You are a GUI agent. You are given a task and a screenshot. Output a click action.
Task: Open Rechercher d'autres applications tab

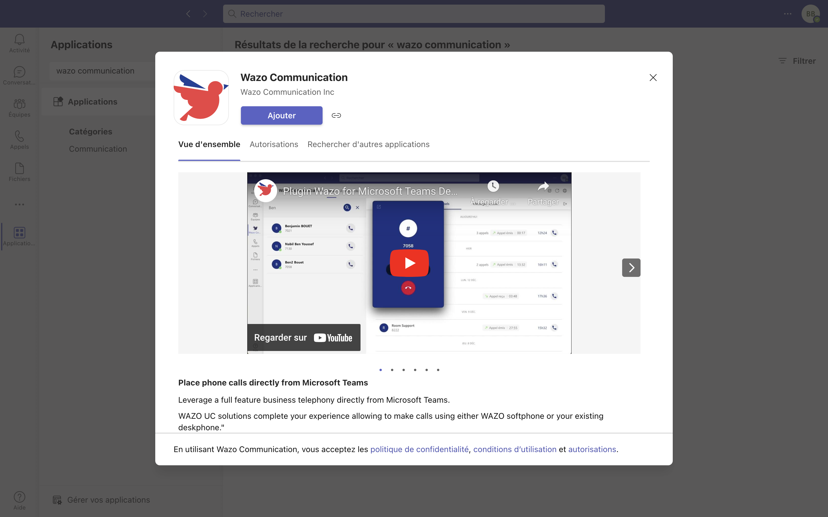(368, 144)
